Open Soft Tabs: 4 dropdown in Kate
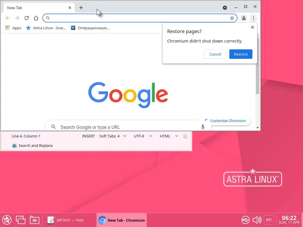Viewport: 303px width, 227px height. click(x=113, y=136)
